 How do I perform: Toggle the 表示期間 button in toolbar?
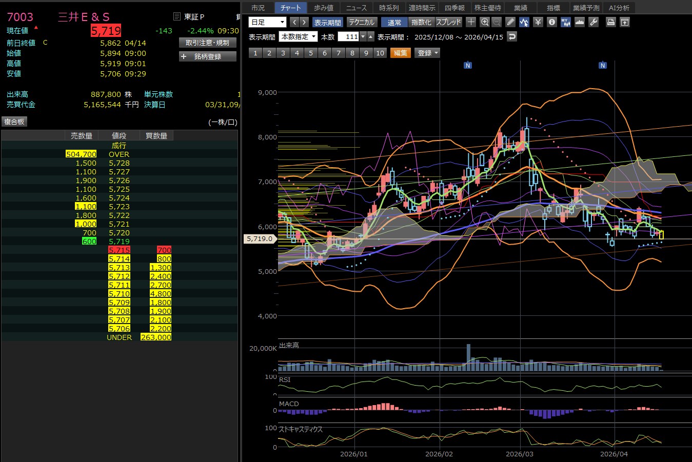tap(327, 22)
